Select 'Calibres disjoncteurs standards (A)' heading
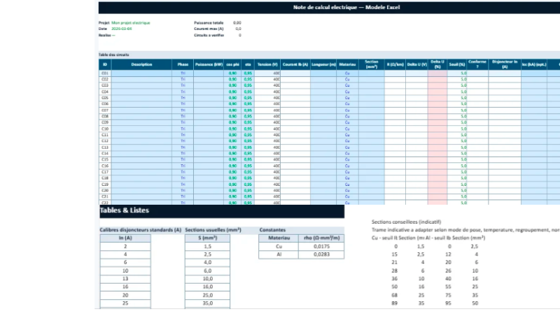 click(x=141, y=230)
